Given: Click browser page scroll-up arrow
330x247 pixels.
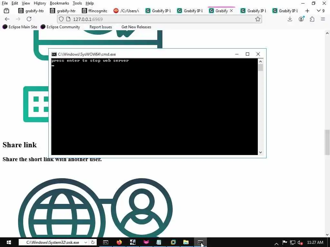Looking at the screenshot, I should 327,33.
